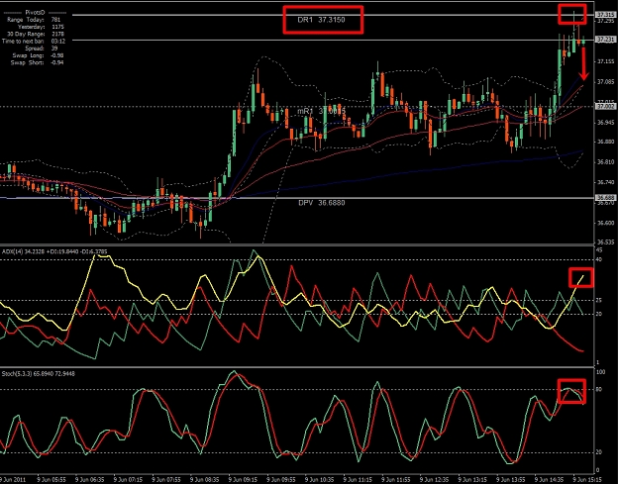The width and height of the screenshot is (619, 484).
Task: Click the 'DPV 36.6880' pivot label
Action: click(x=321, y=203)
